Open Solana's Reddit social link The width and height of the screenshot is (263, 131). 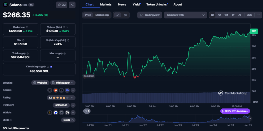point(56,90)
